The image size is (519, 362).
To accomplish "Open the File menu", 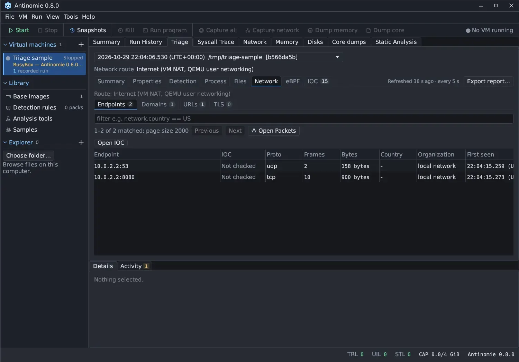I will pyautogui.click(x=10, y=17).
